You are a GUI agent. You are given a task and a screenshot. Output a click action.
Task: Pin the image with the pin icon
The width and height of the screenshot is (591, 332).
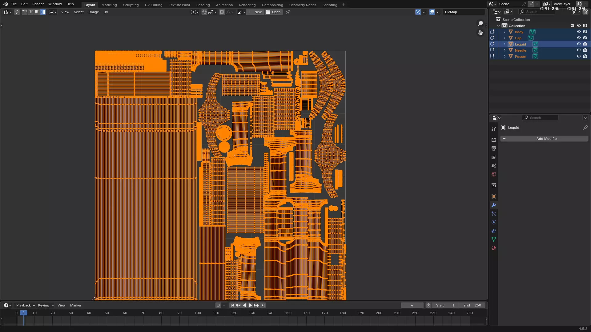coord(288,12)
